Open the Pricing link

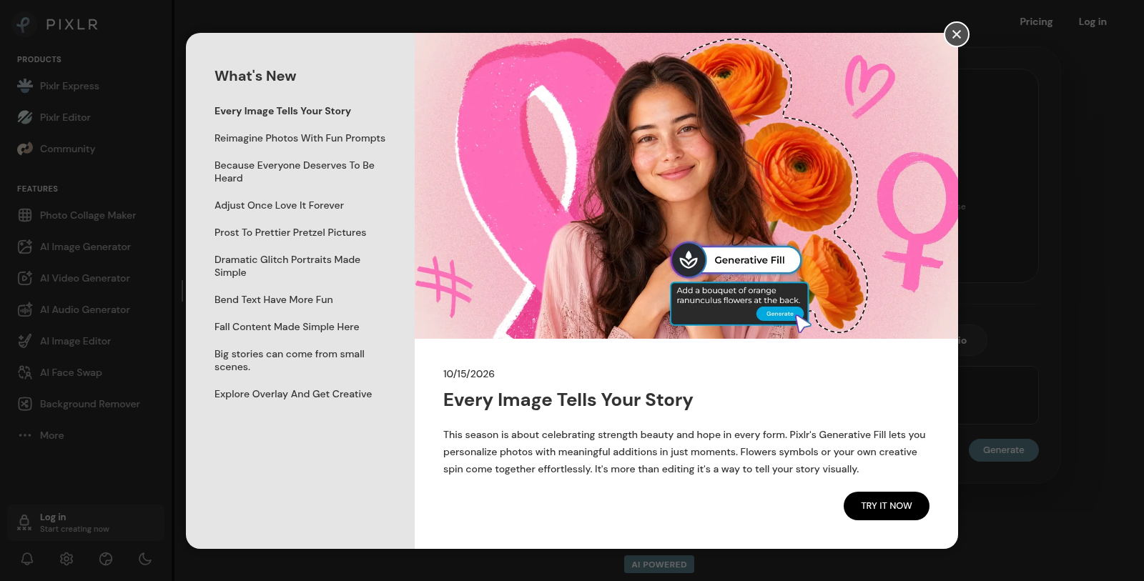[1036, 21]
